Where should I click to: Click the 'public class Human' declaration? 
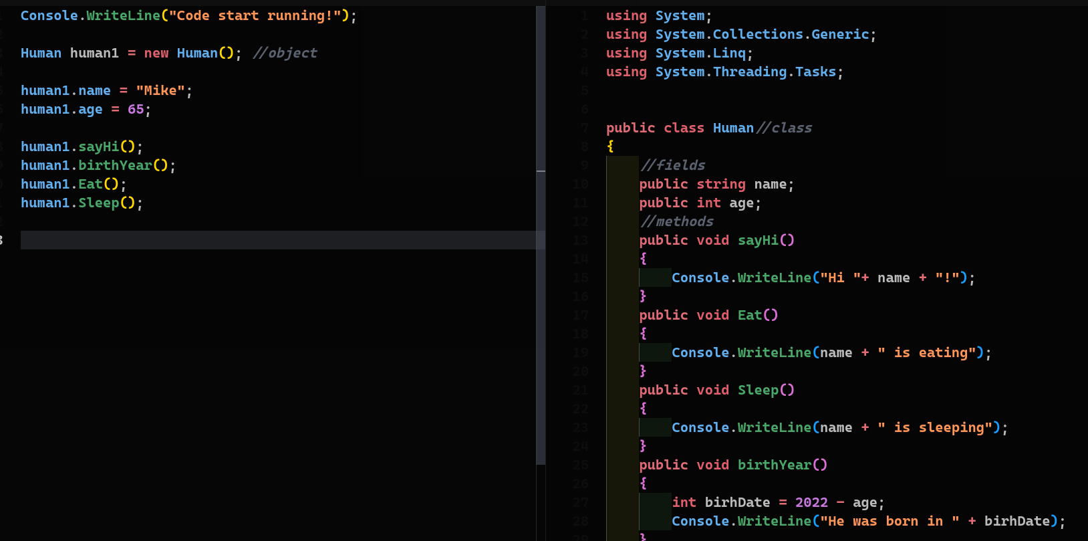(680, 128)
